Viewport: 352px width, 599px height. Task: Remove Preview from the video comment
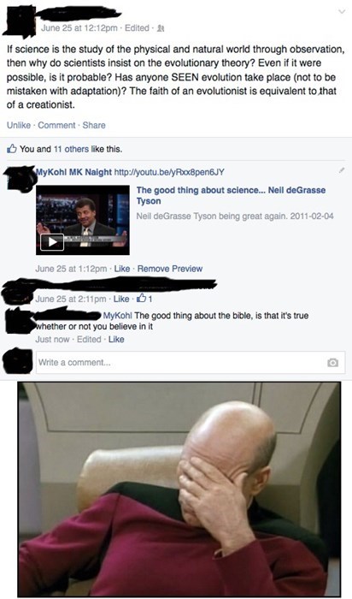click(170, 269)
